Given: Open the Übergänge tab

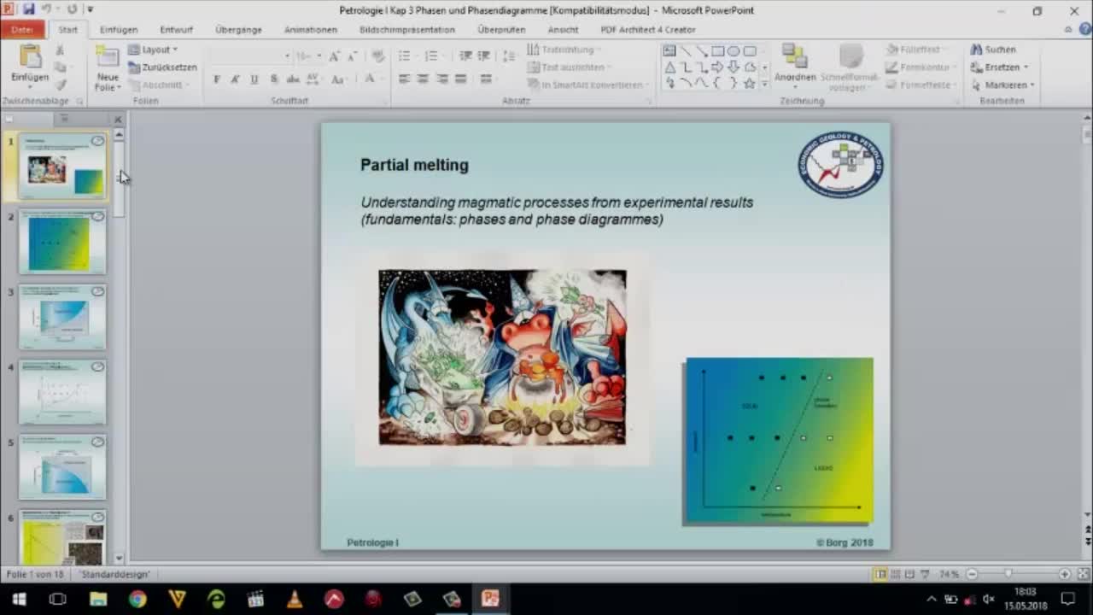Looking at the screenshot, I should point(238,29).
